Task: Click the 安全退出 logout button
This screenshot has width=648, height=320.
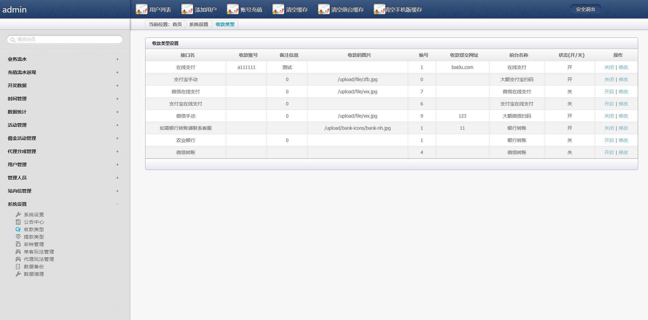Action: (585, 9)
